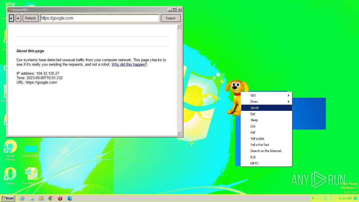
Task: Click the RoverNET back arrow button
Action: [11, 18]
